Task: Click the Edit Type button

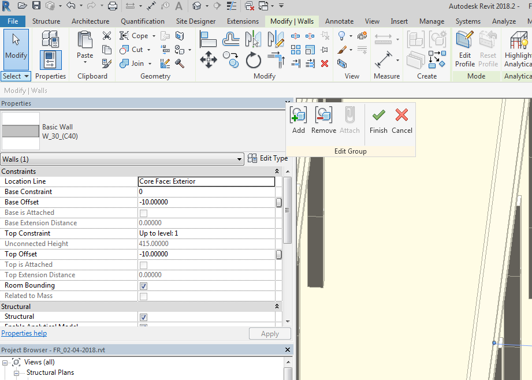Action: pos(267,158)
